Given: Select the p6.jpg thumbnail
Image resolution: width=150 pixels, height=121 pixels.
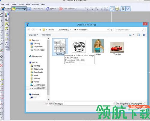Looking at the screenshot, I should (x=98, y=46).
